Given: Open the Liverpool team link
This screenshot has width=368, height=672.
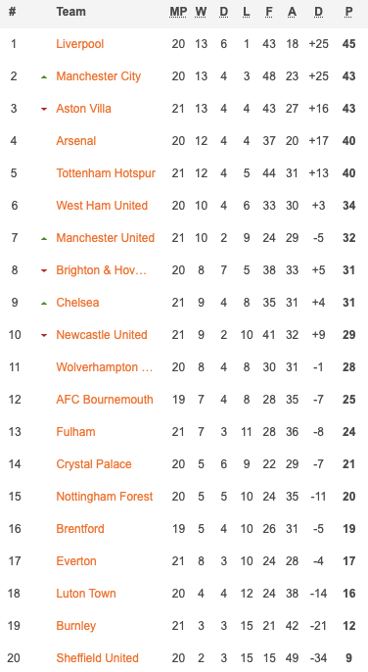Looking at the screenshot, I should coord(79,44).
